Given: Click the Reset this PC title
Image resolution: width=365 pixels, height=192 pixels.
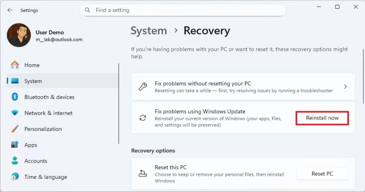Looking at the screenshot, I should (171, 167).
